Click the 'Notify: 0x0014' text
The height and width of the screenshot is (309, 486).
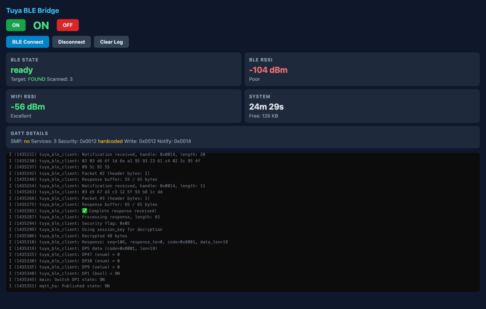[174, 141]
